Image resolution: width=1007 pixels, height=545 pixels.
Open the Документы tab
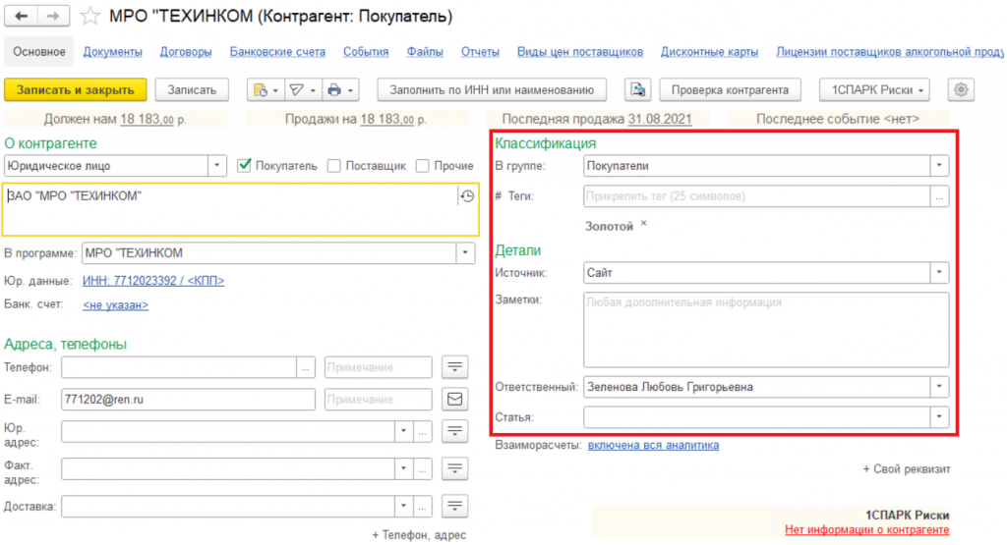tap(112, 51)
